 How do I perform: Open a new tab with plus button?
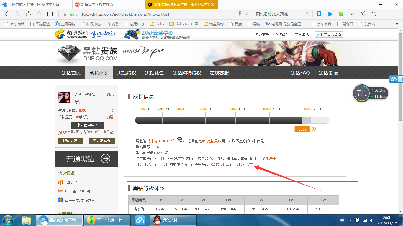pos(223,4)
